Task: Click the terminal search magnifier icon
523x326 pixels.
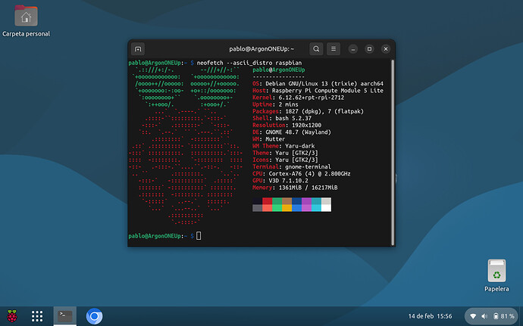Action: [x=316, y=48]
